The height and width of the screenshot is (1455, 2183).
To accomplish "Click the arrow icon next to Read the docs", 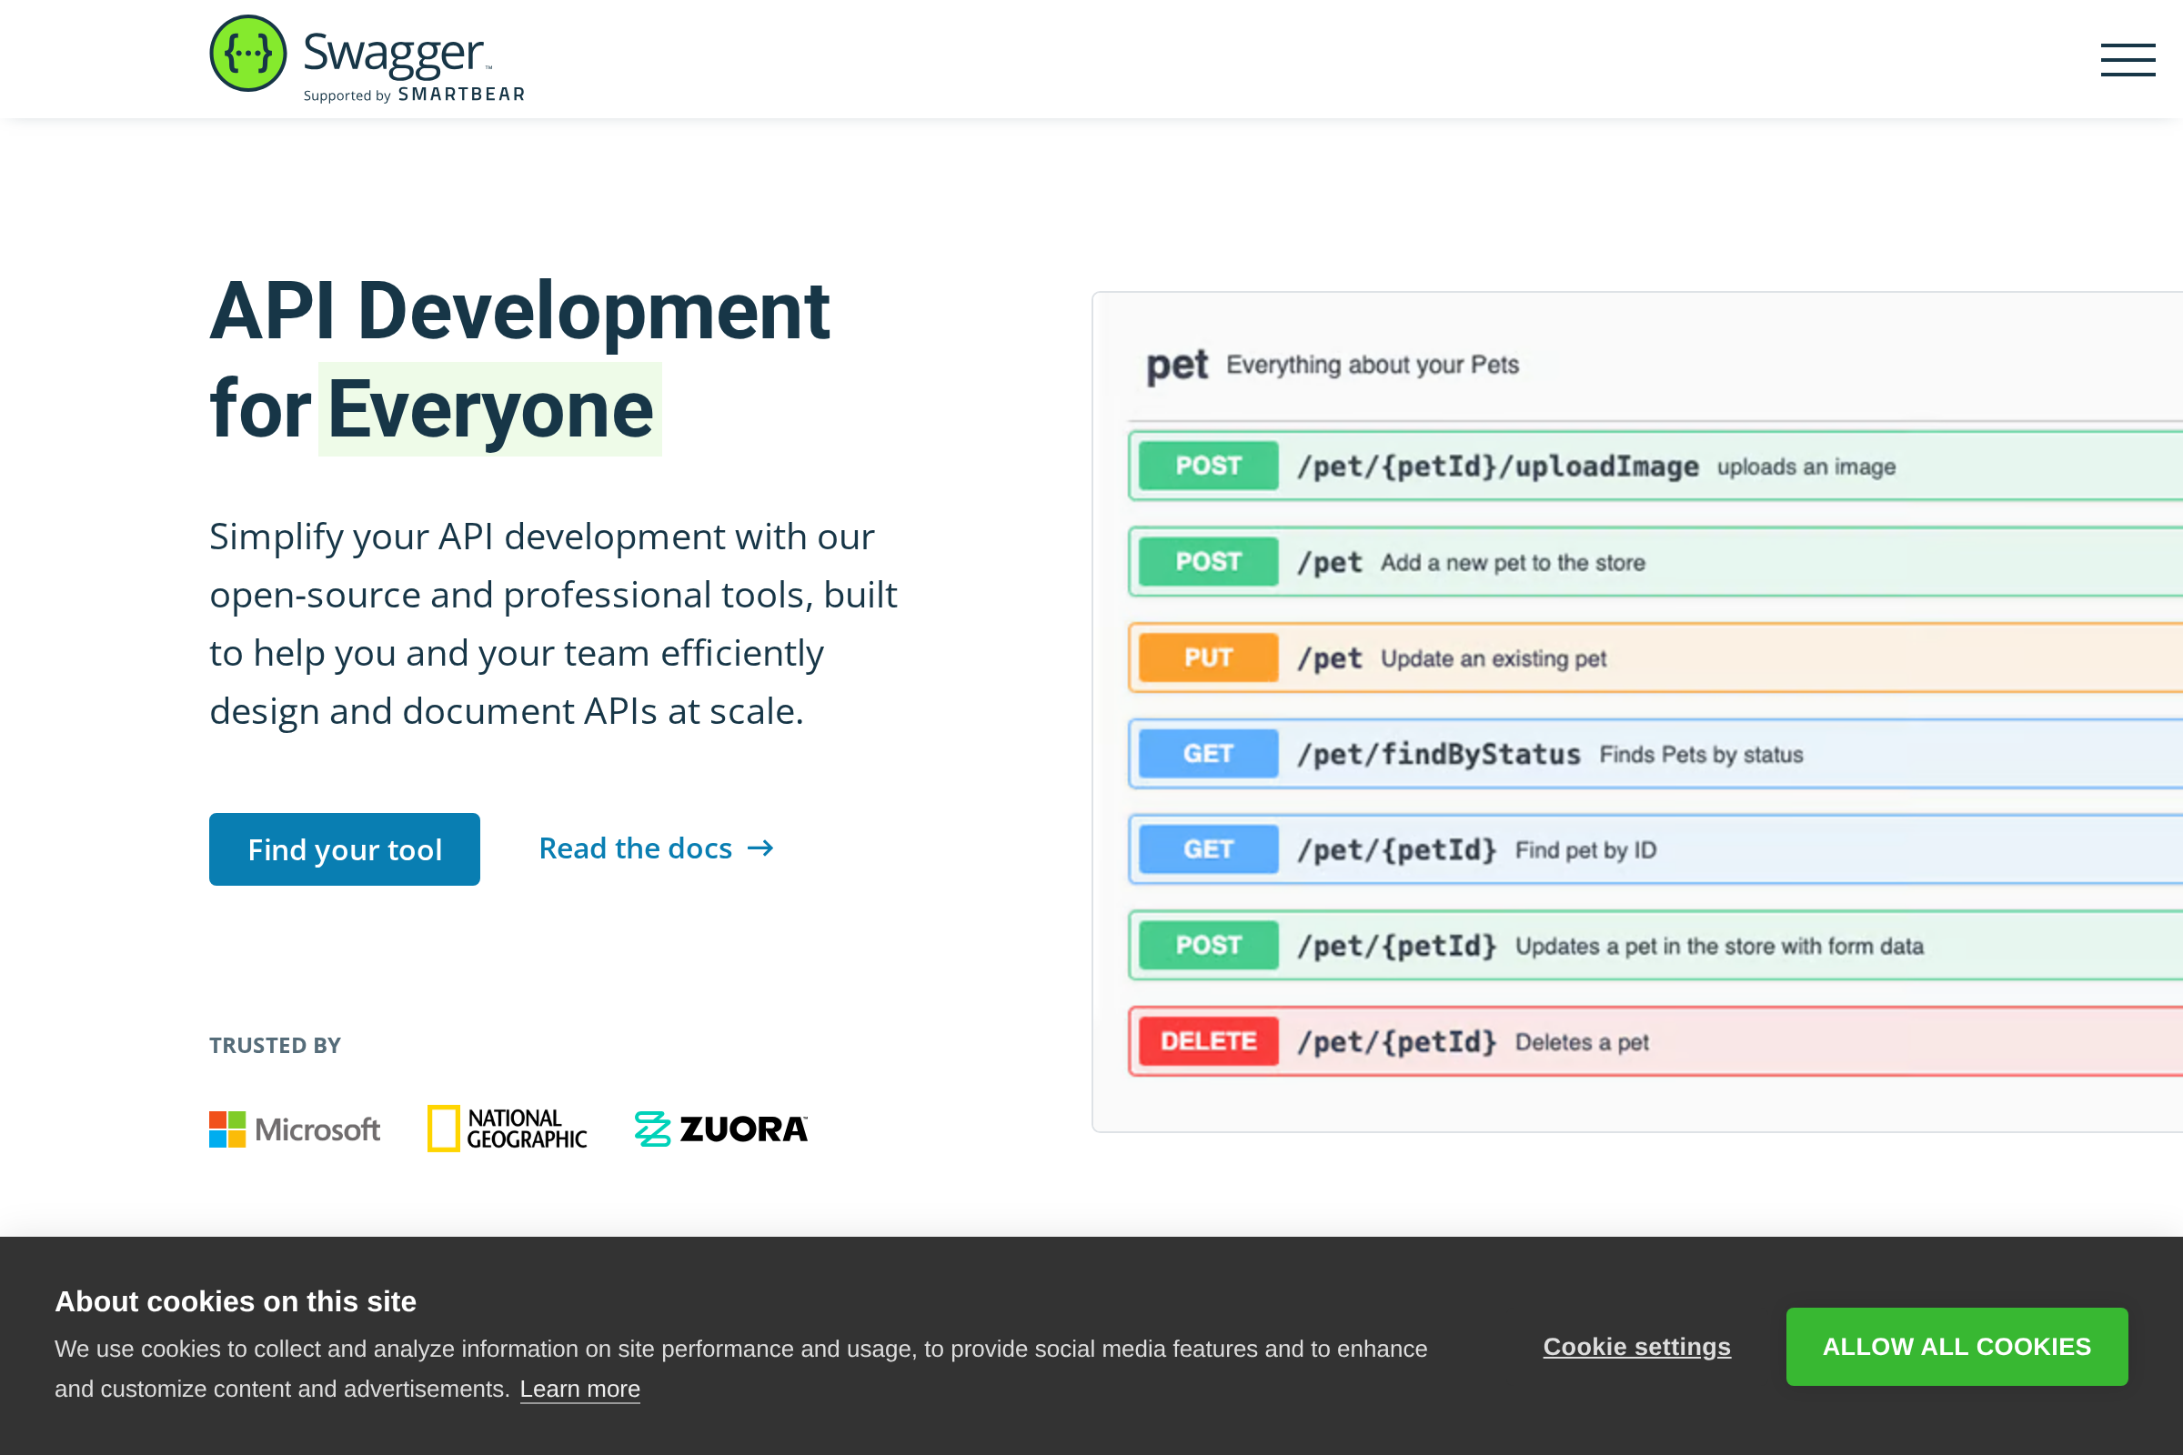I will pos(760,848).
